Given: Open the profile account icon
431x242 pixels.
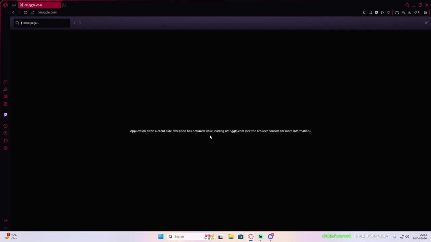Looking at the screenshot, I should click(x=403, y=12).
